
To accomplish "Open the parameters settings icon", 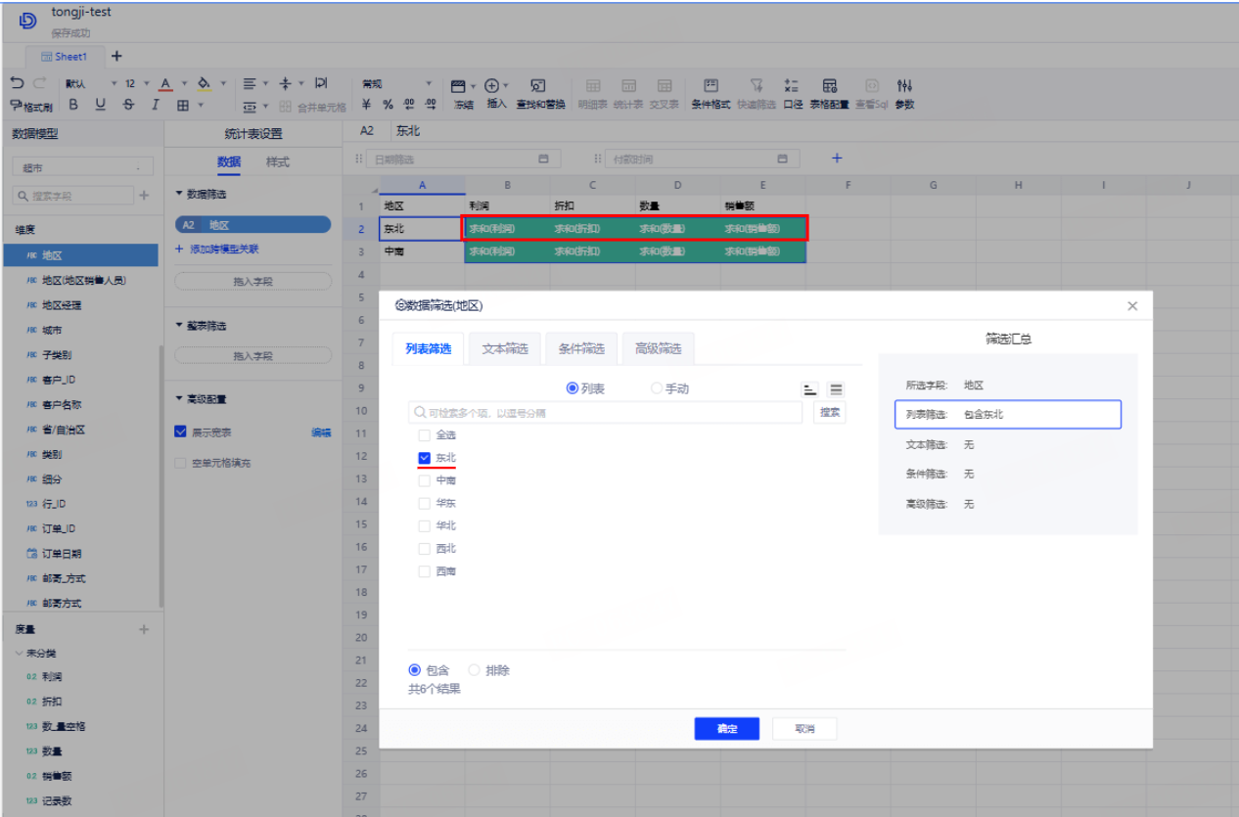I will (904, 86).
